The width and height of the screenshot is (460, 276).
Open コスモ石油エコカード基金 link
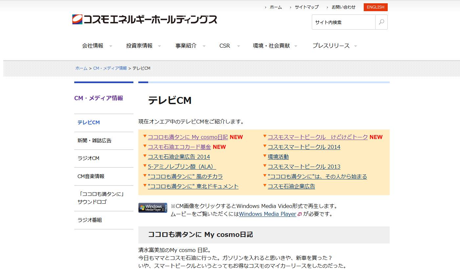[179, 147]
